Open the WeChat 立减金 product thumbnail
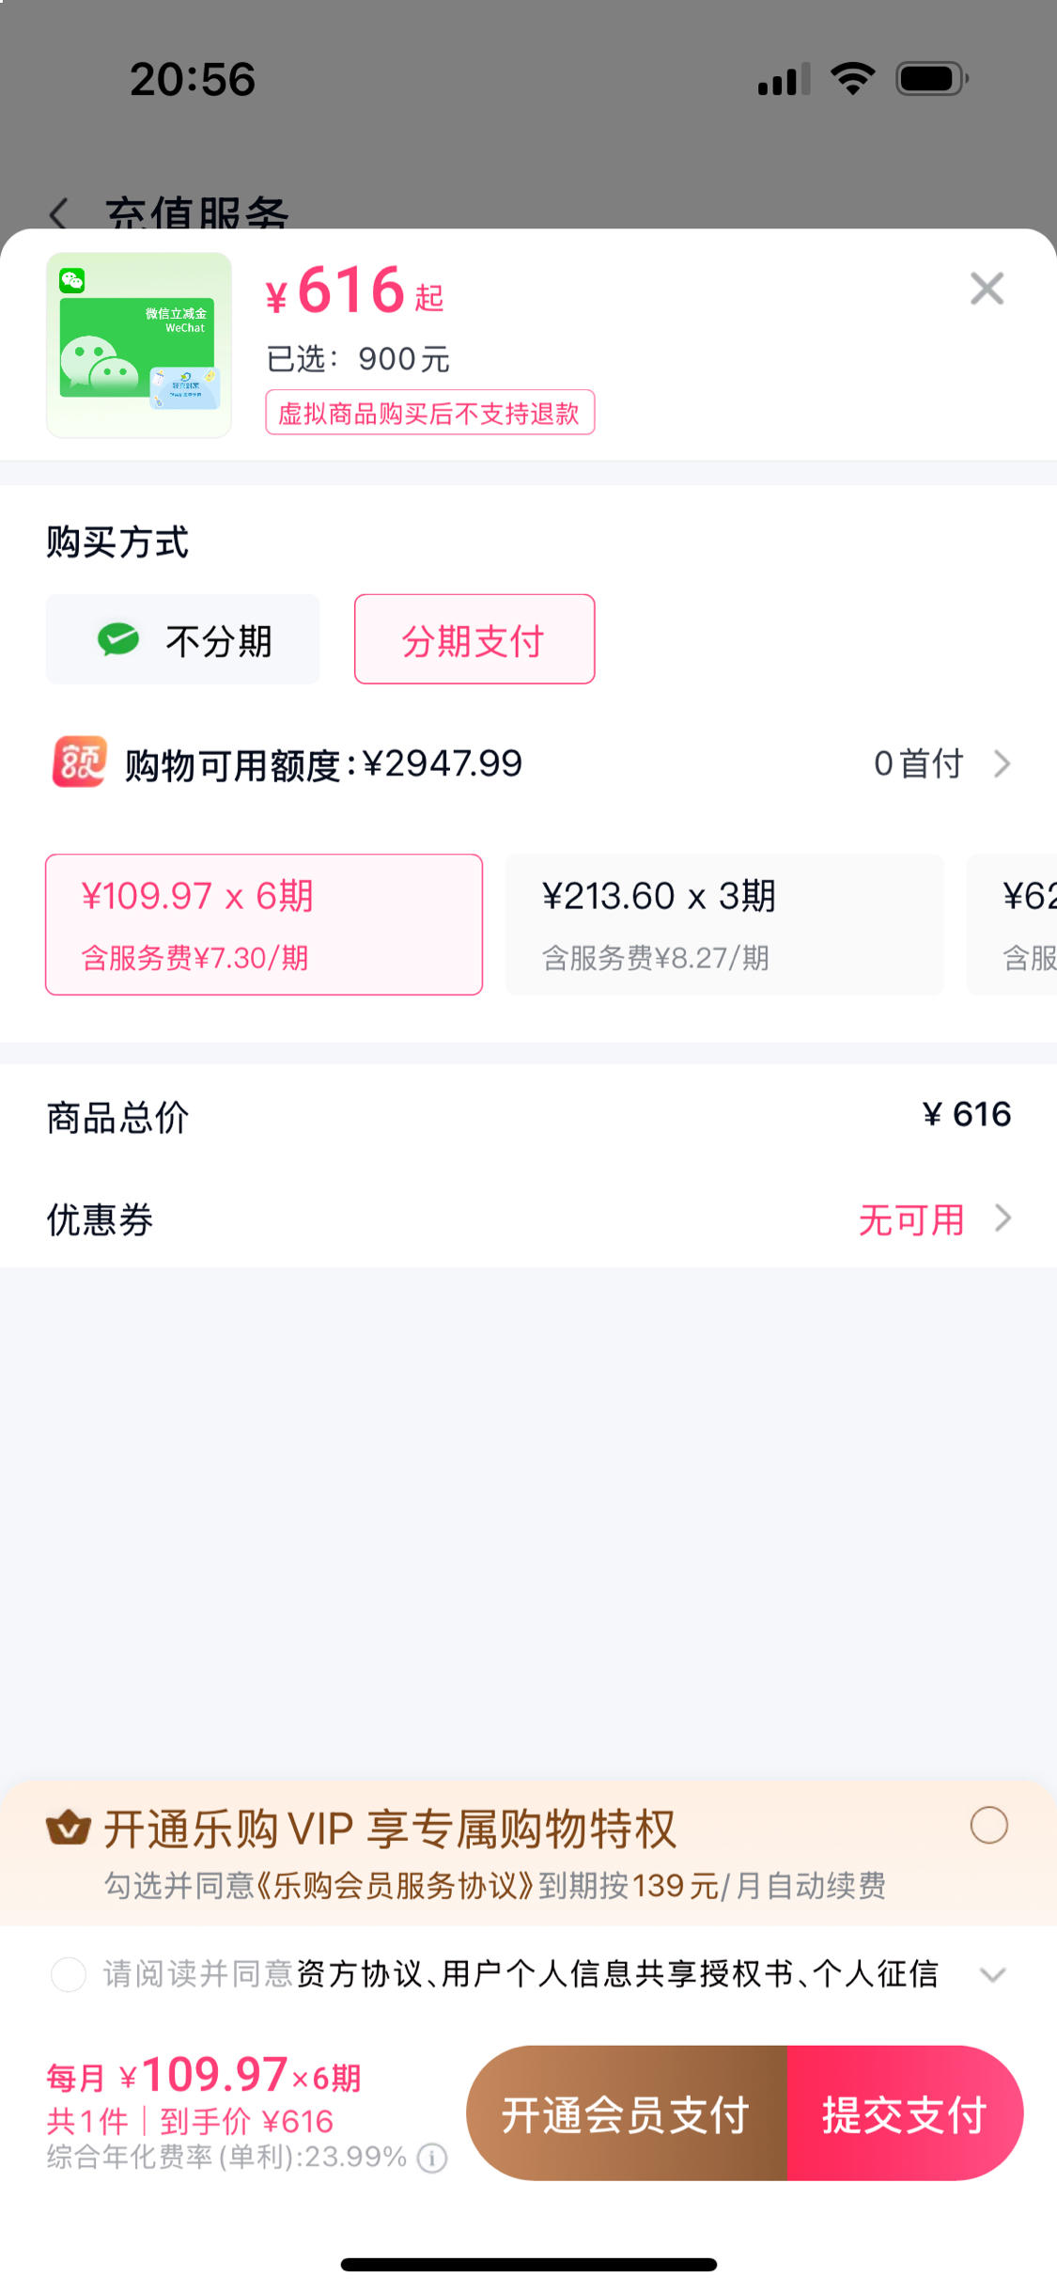Viewport: 1057px width, 2293px height. (139, 345)
